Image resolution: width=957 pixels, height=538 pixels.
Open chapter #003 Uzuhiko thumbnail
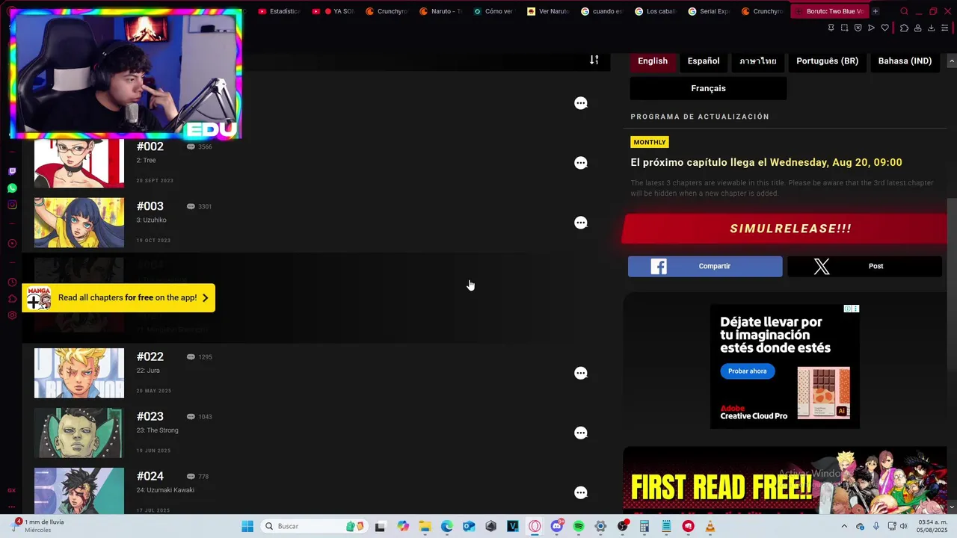(79, 223)
